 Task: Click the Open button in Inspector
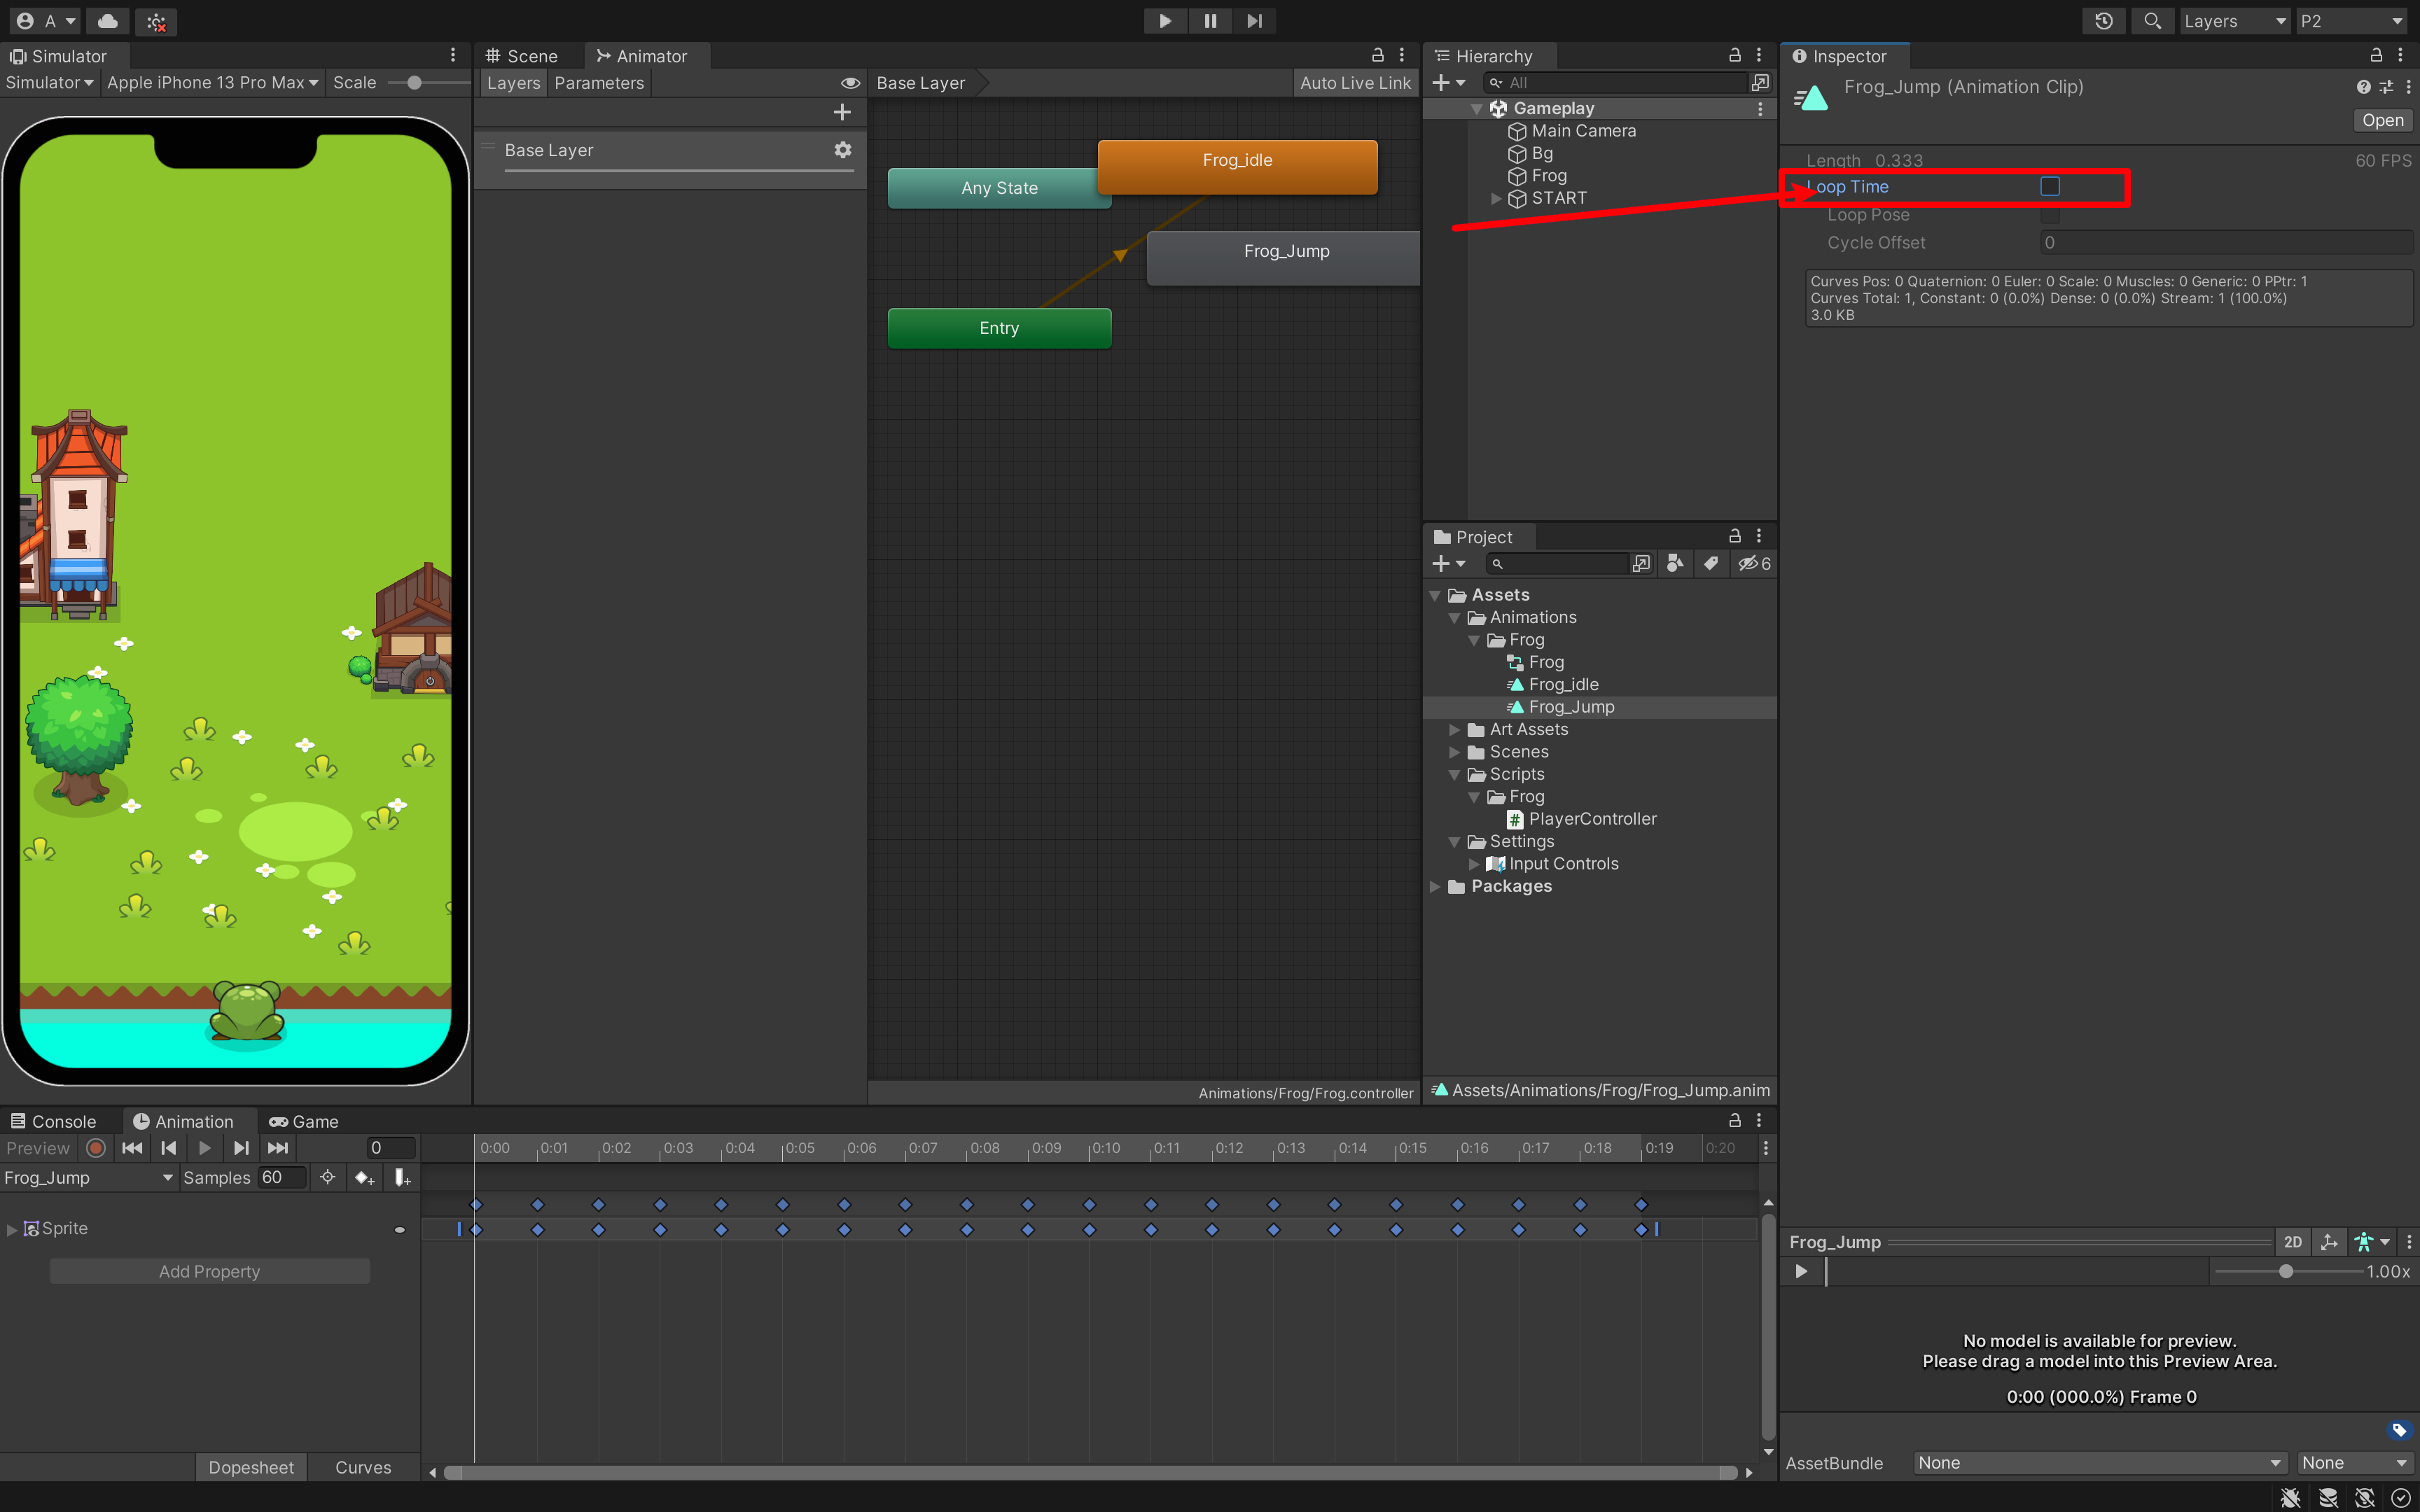click(2382, 120)
